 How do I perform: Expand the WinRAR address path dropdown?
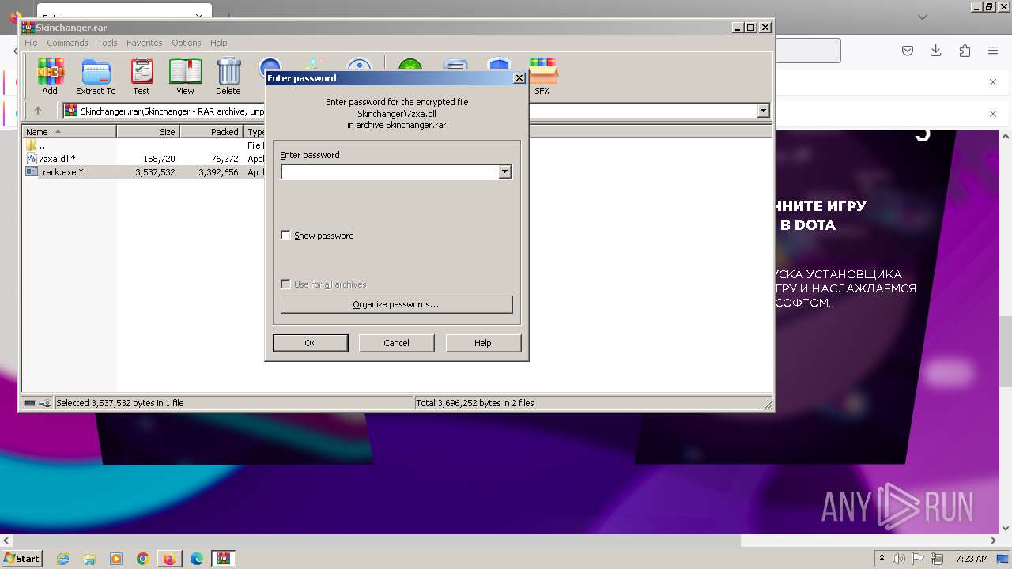click(x=763, y=111)
